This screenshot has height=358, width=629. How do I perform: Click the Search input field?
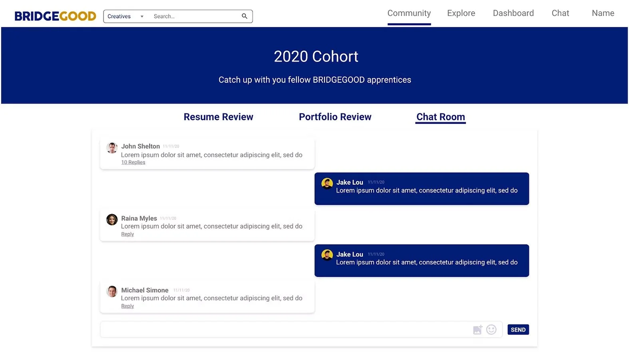(195, 16)
